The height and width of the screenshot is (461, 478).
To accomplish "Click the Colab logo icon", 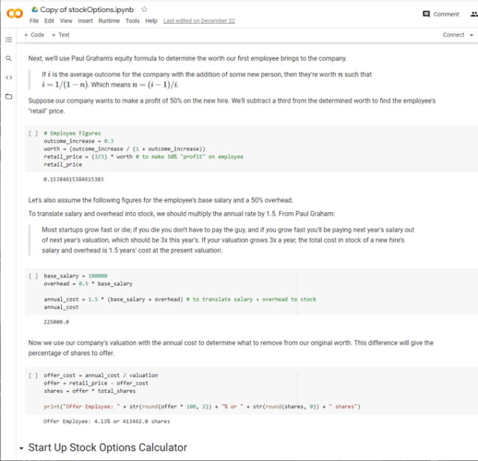I will click(x=15, y=13).
